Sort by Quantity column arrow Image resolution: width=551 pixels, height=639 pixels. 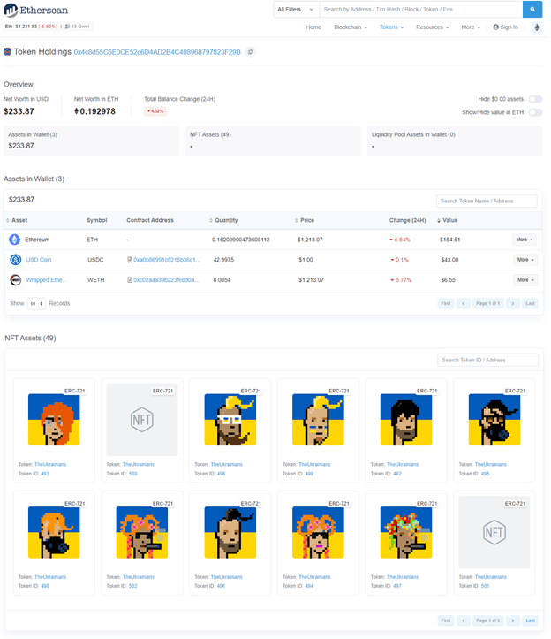click(212, 221)
